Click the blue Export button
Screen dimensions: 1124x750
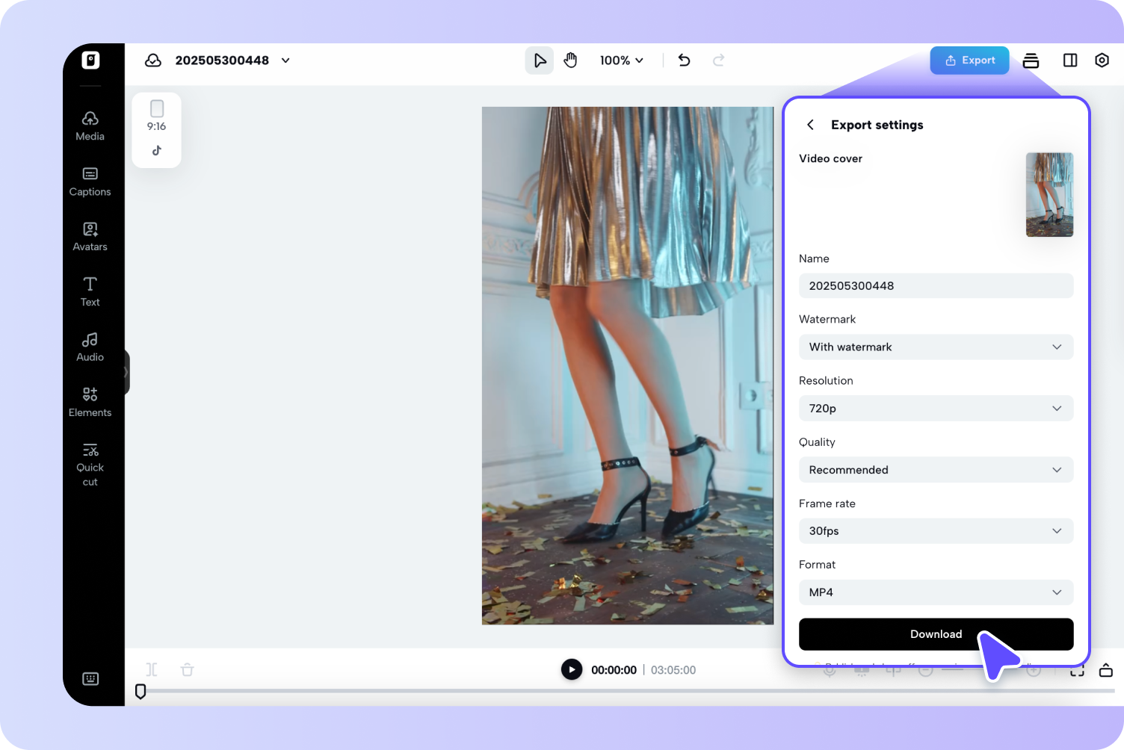click(x=970, y=61)
